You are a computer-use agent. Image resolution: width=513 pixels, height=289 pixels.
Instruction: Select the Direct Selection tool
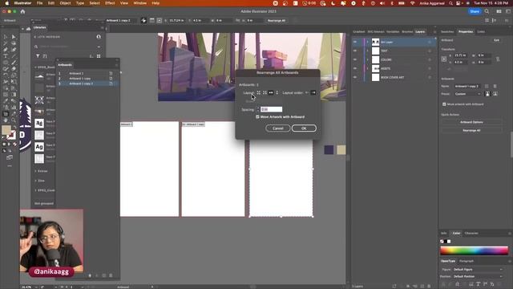tap(14, 37)
